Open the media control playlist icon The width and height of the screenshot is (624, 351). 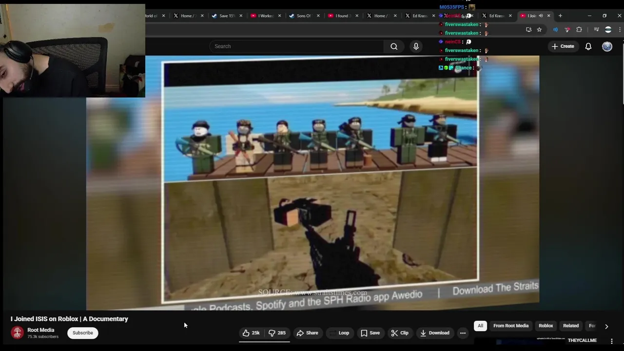pos(596,30)
